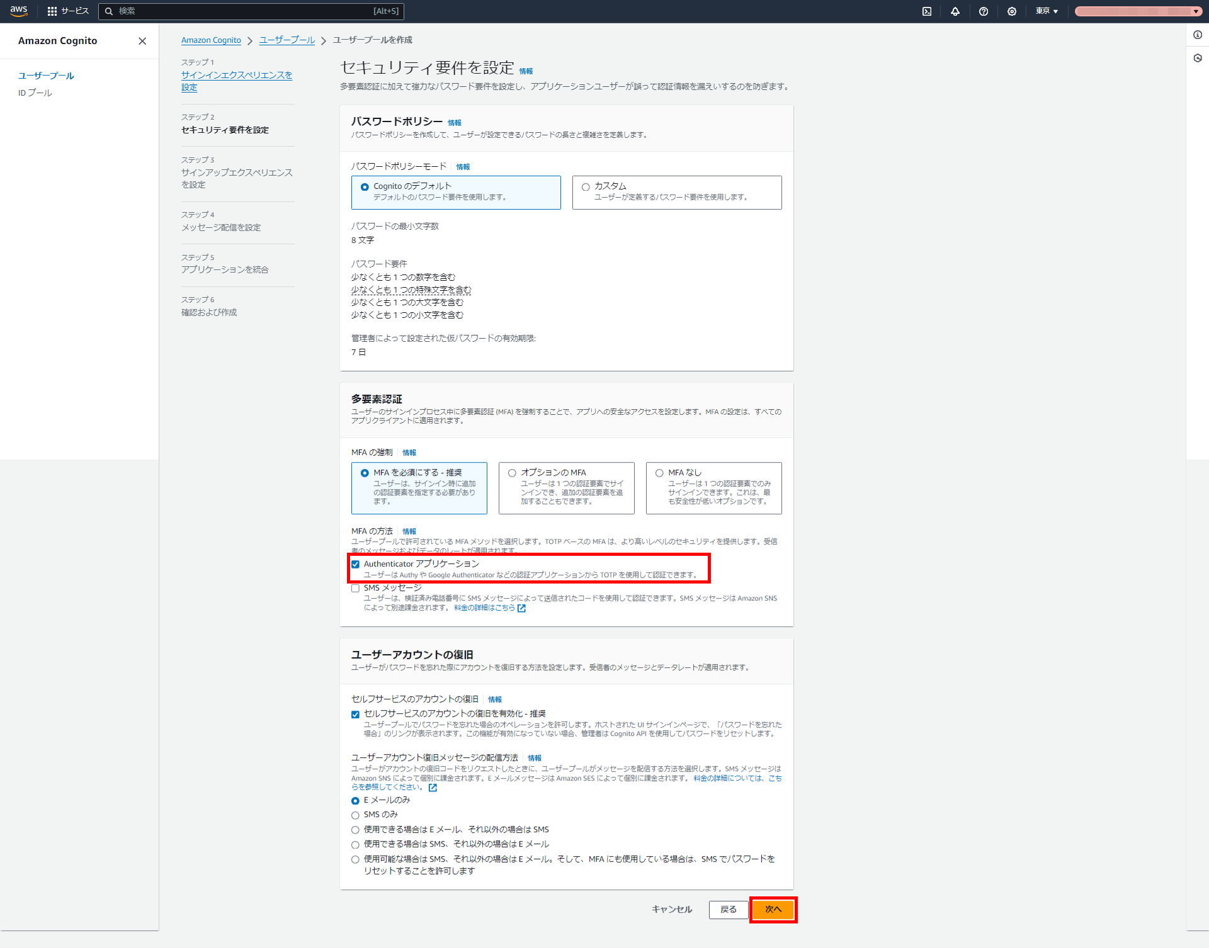Select the カスタム password policy mode
The width and height of the screenshot is (1209, 948).
click(x=586, y=186)
